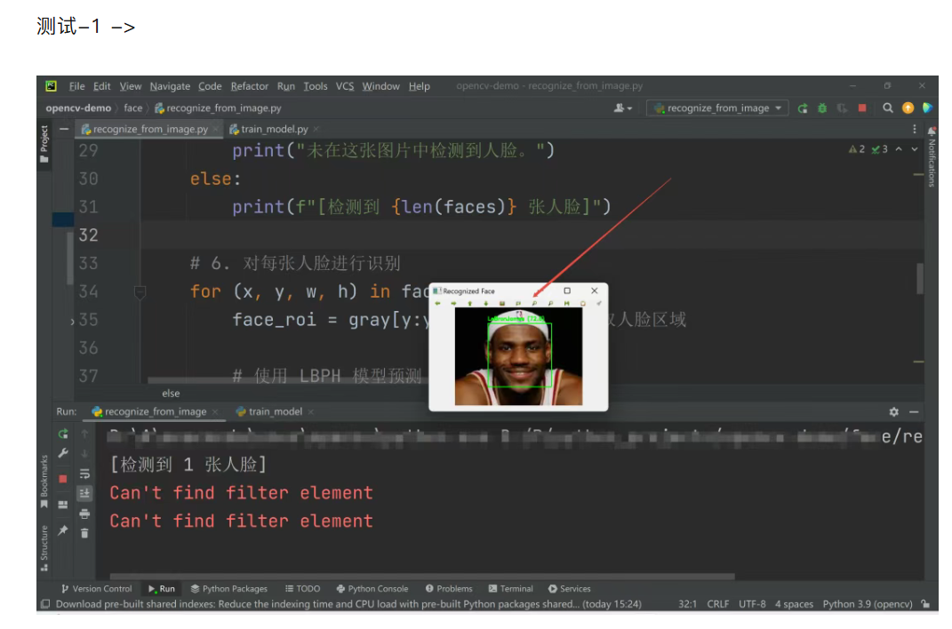Clear console output with trash icon
The width and height of the screenshot is (952, 629).
(x=84, y=534)
